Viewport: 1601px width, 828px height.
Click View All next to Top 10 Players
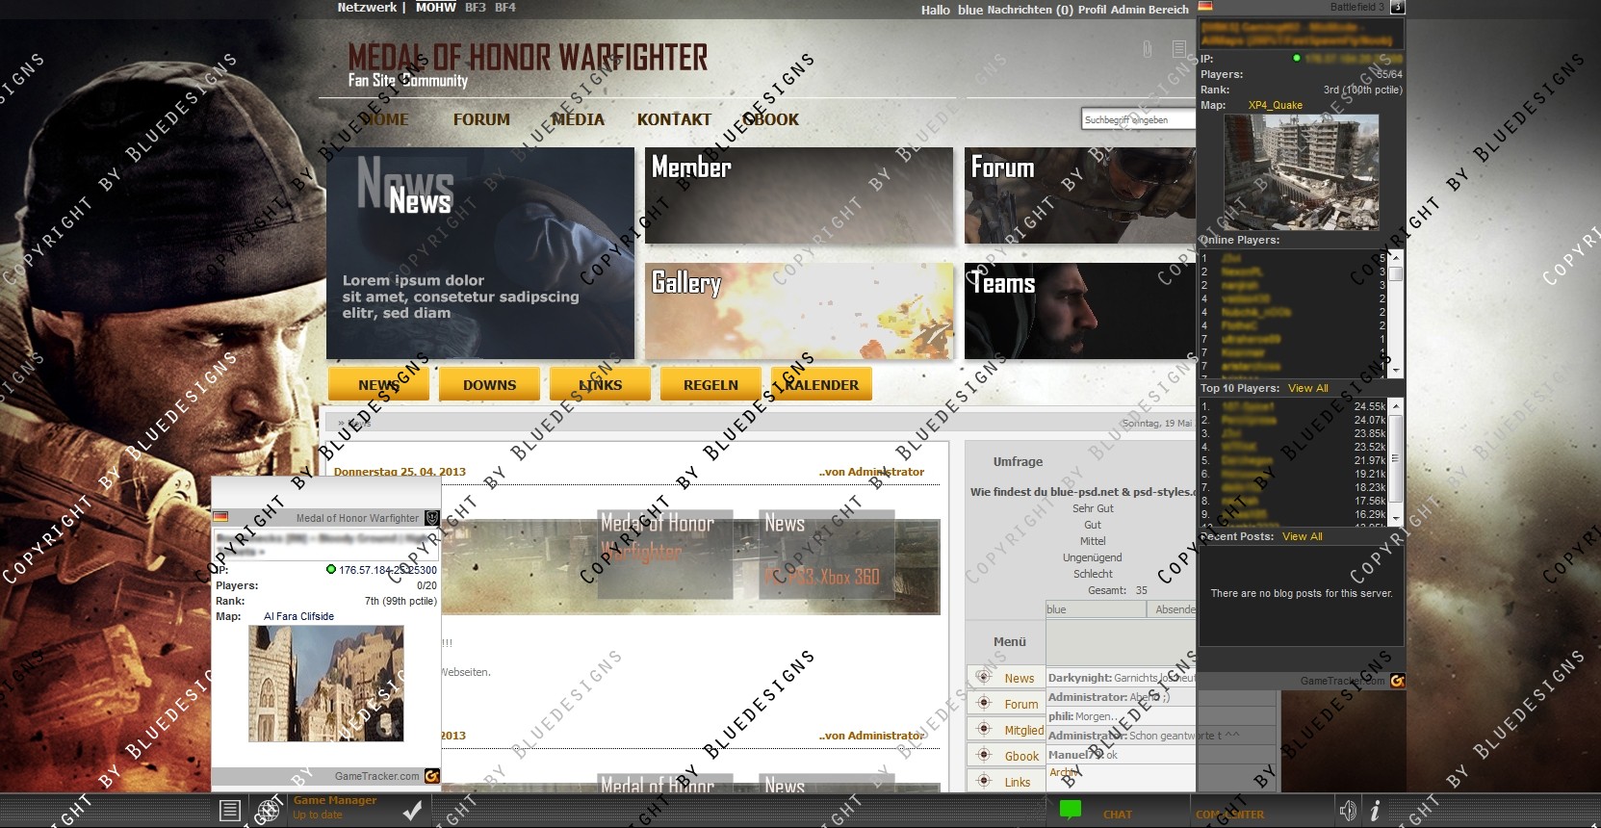click(1307, 388)
